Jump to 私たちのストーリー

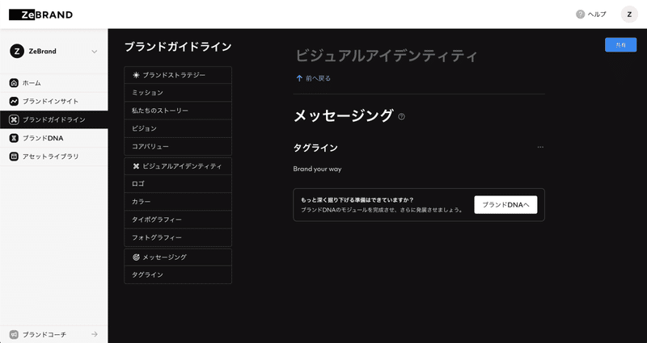pos(178,111)
